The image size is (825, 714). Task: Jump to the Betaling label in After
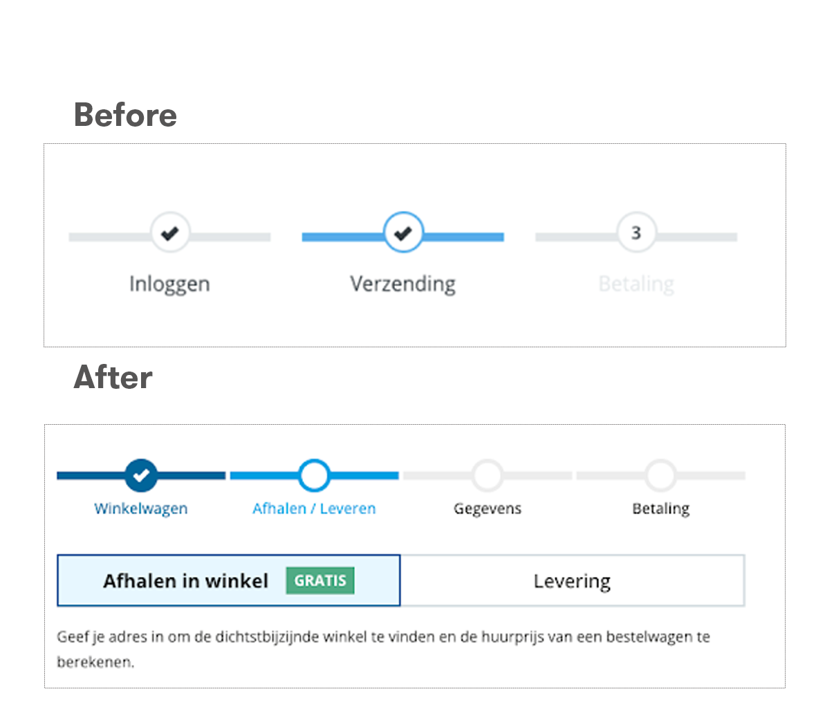pos(661,509)
